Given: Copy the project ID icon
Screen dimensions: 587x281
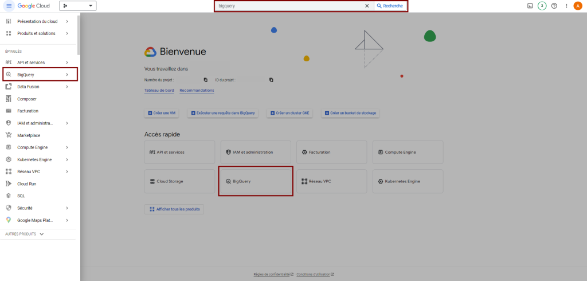Looking at the screenshot, I should coord(271,80).
